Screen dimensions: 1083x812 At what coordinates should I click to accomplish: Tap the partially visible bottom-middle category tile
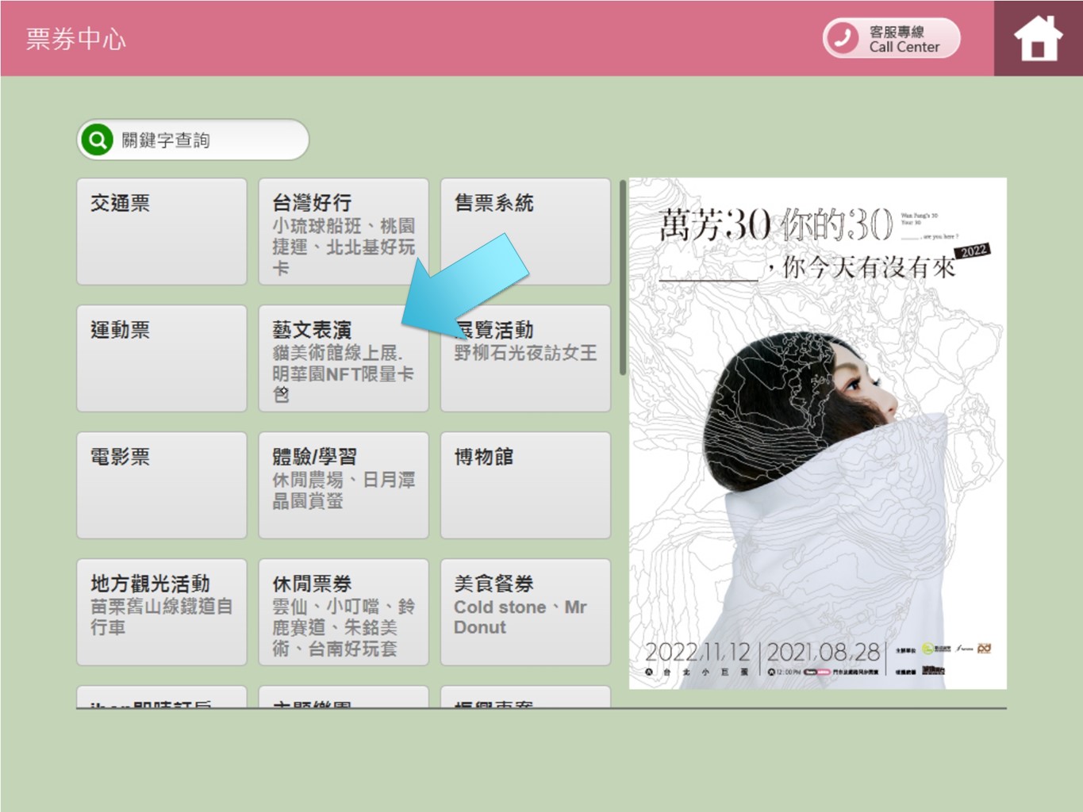tap(343, 698)
